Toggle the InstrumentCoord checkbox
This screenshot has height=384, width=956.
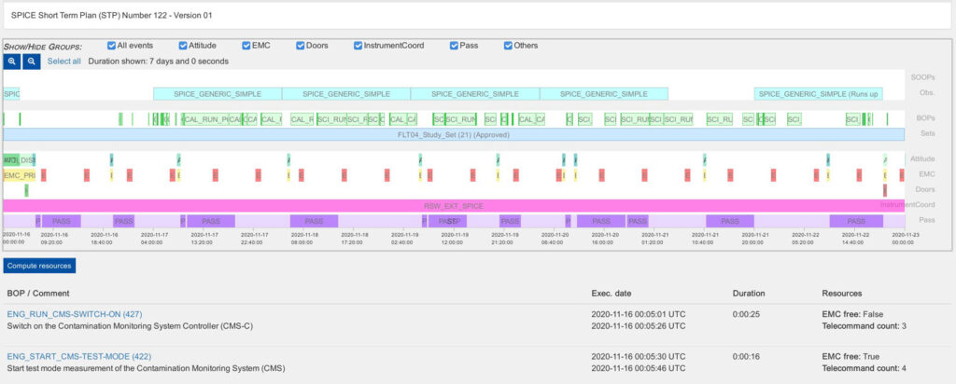tap(359, 45)
